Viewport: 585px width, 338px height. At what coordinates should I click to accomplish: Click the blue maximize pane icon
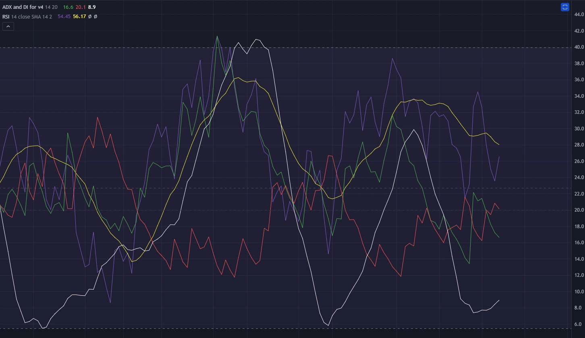coord(565,7)
